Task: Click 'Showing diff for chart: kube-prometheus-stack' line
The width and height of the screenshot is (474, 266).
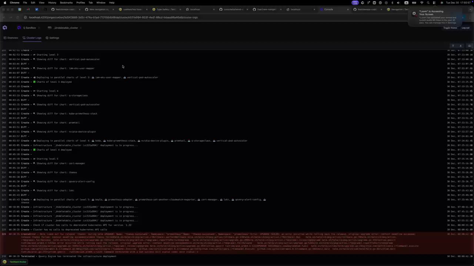Action: [x=237, y=113]
